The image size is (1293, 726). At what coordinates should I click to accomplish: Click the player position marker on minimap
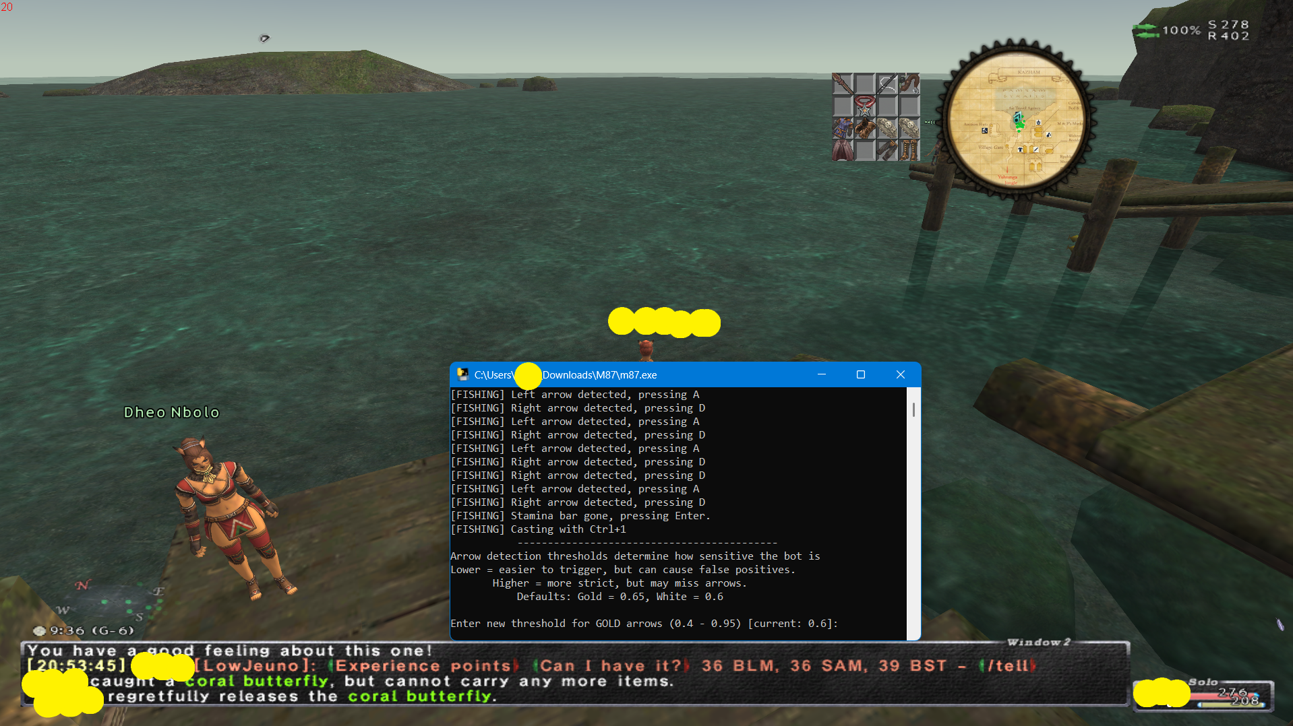click(x=1017, y=119)
